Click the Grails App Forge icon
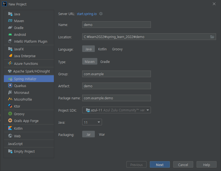 pos(10,120)
